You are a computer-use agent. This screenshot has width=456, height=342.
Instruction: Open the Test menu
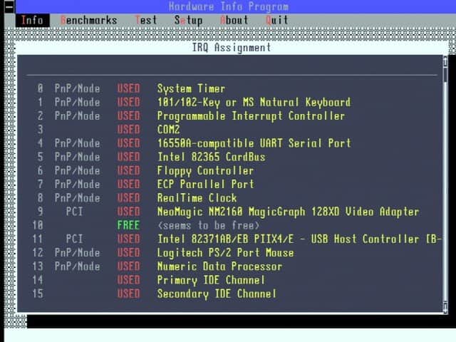tap(146, 21)
